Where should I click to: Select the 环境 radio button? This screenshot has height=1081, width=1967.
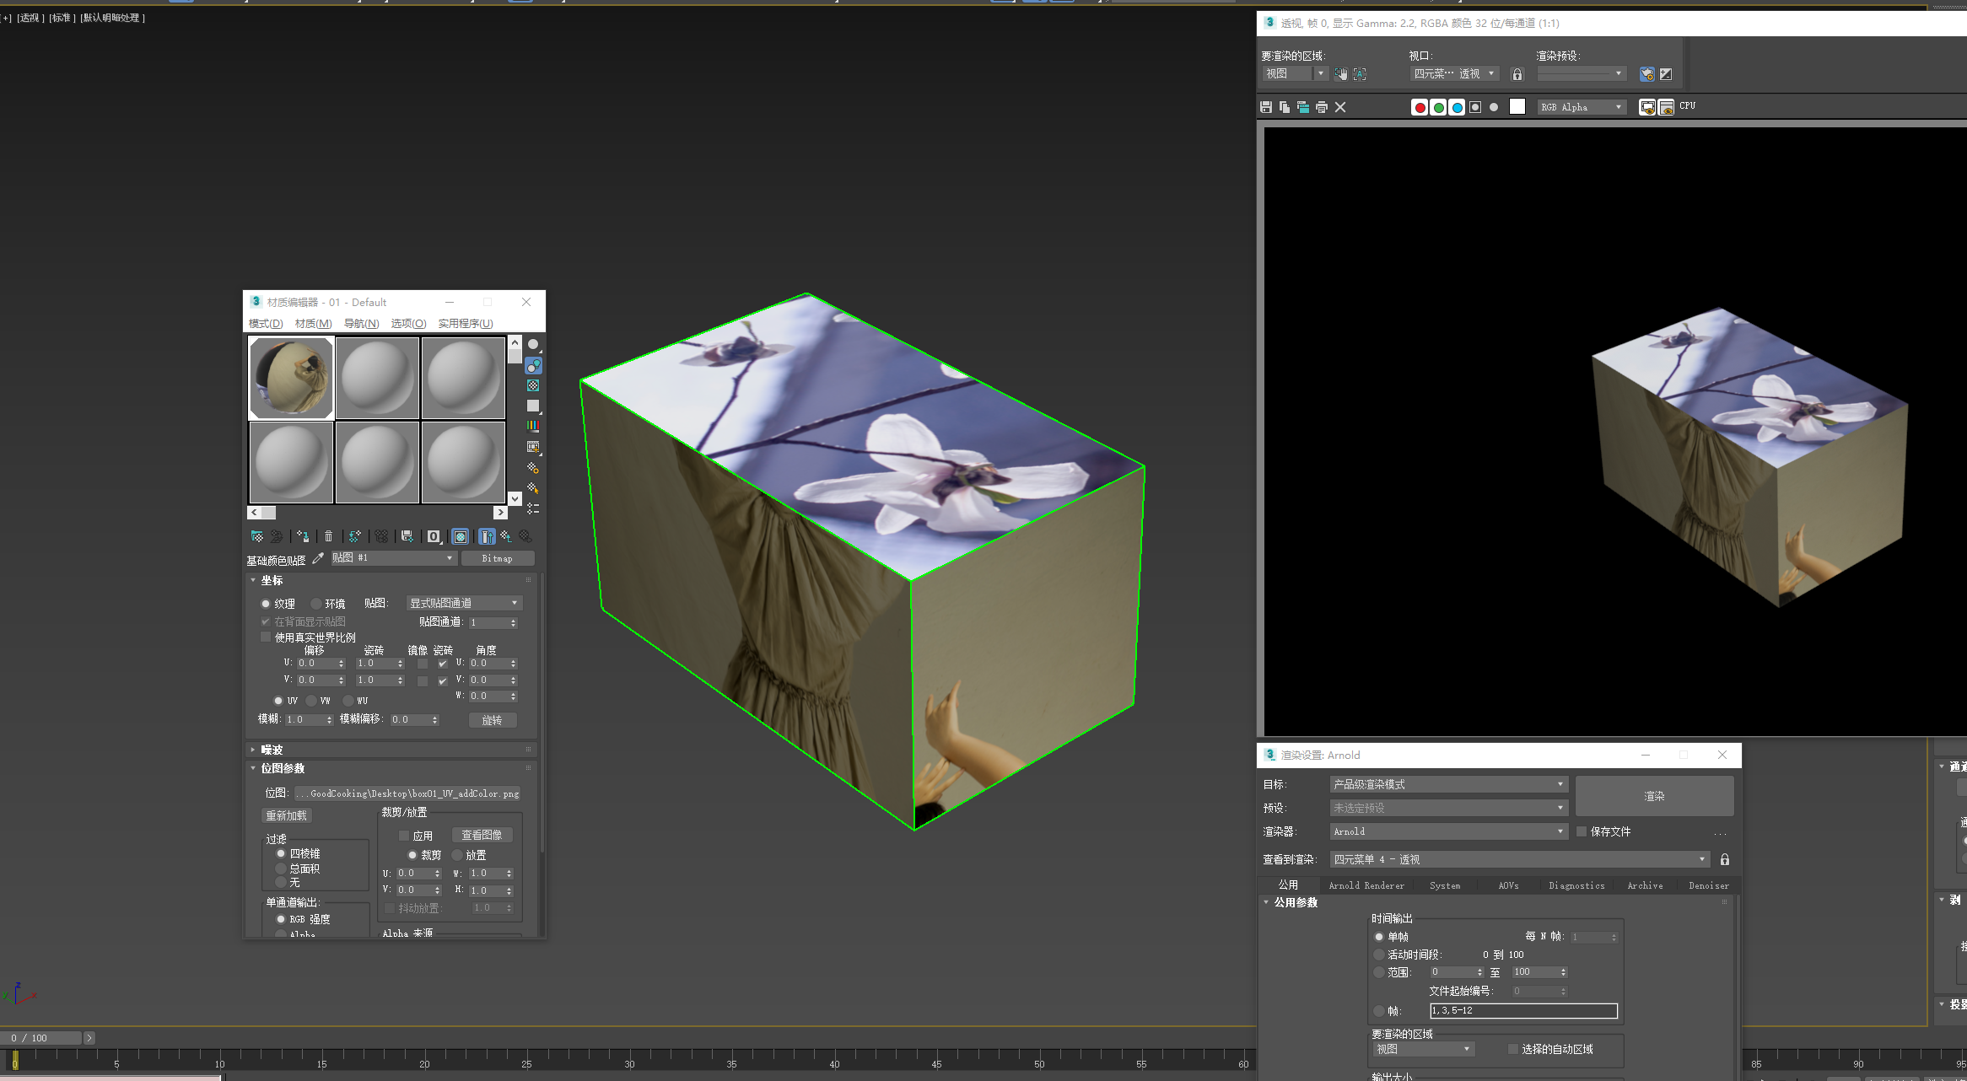pos(316,604)
